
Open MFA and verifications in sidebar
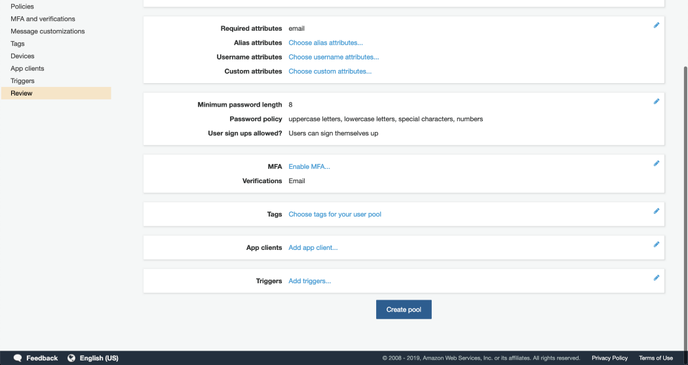tap(43, 19)
